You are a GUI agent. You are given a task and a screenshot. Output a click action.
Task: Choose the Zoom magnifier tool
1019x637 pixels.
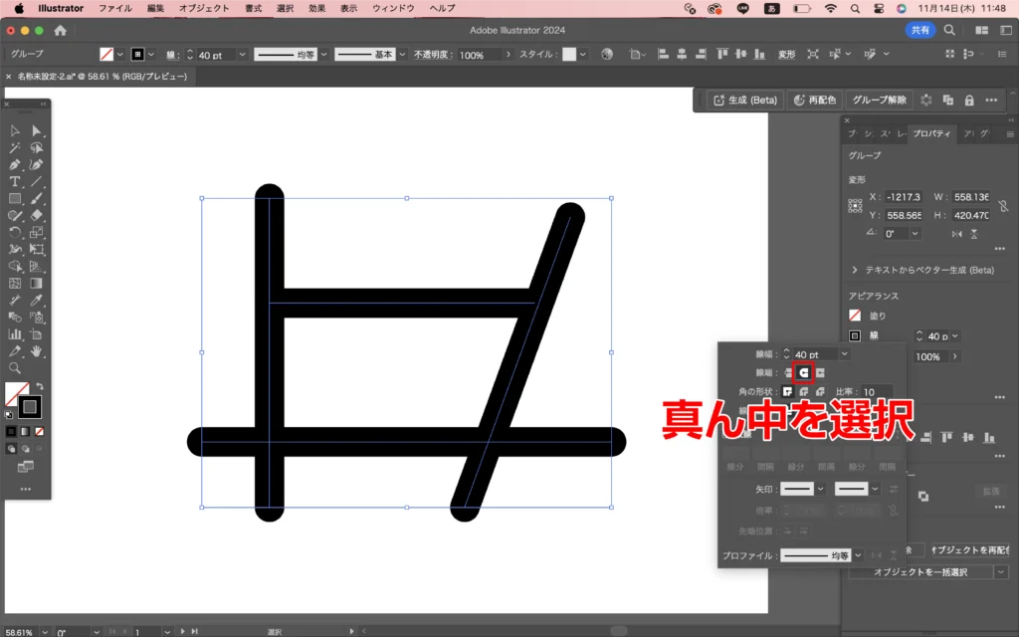[15, 367]
